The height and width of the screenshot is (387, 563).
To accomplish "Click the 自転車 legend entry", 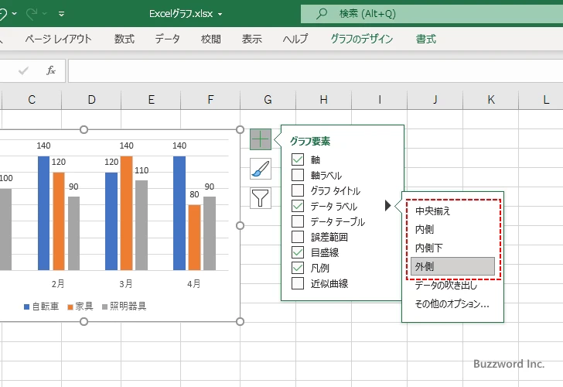I will pyautogui.click(x=41, y=307).
